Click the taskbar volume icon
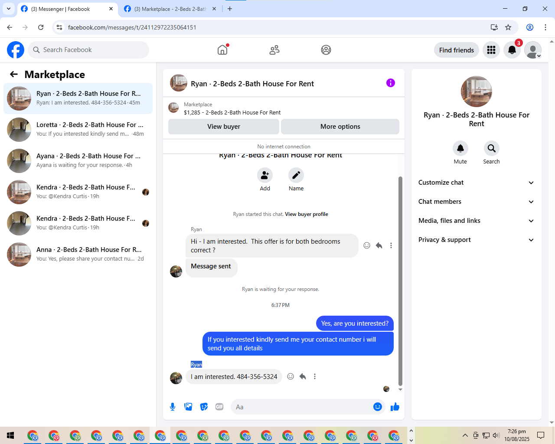 [x=496, y=435]
